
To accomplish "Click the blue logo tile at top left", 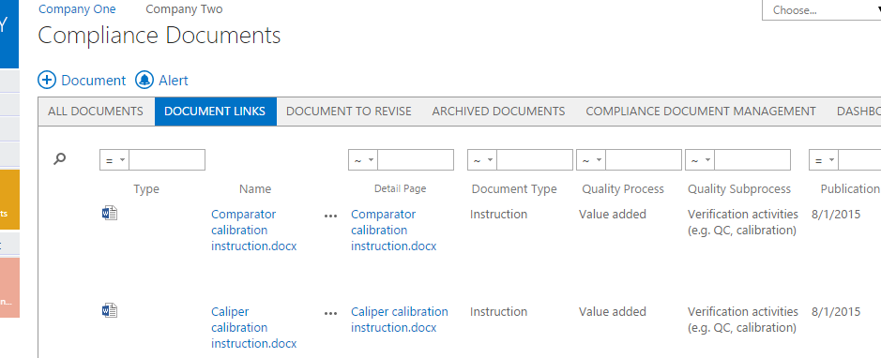I will [9, 34].
